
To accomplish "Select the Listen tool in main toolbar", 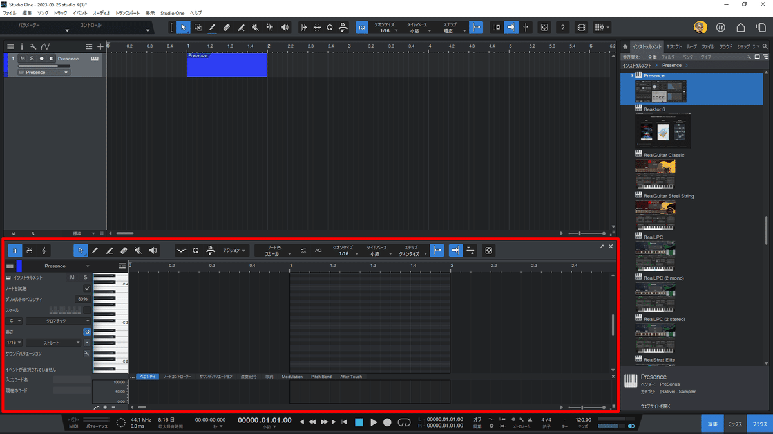I will [x=284, y=28].
